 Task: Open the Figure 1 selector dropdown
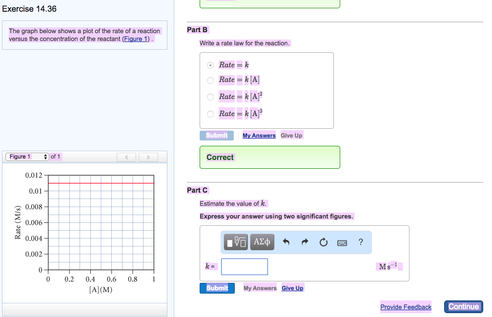click(x=27, y=157)
